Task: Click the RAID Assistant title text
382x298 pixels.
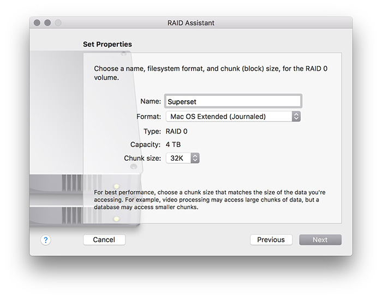Action: tap(191, 23)
